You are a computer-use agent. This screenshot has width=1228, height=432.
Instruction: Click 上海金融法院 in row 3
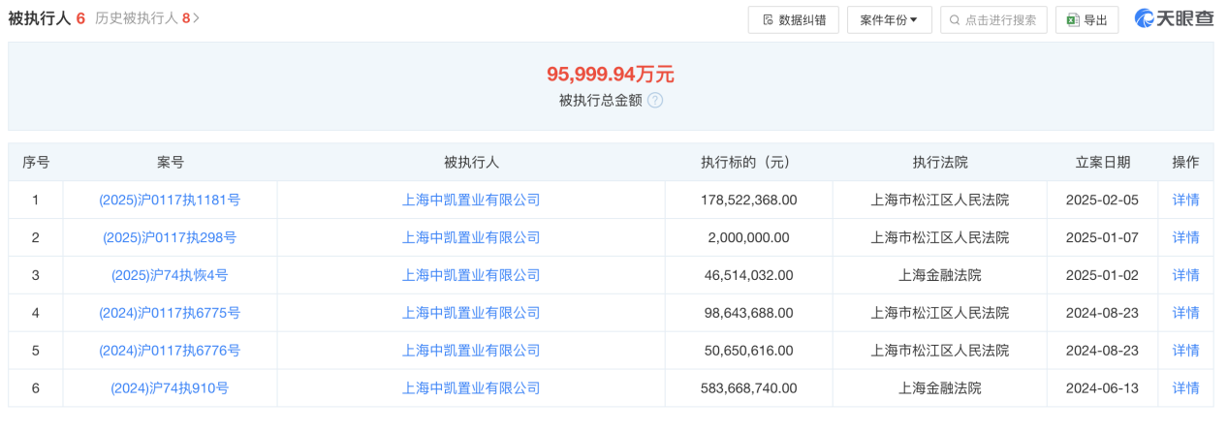[939, 275]
